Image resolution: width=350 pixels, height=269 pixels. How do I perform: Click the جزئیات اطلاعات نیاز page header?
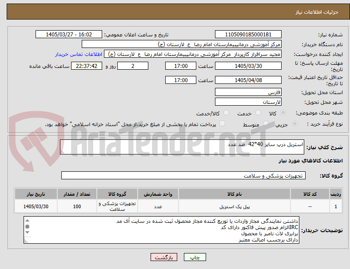point(317,12)
